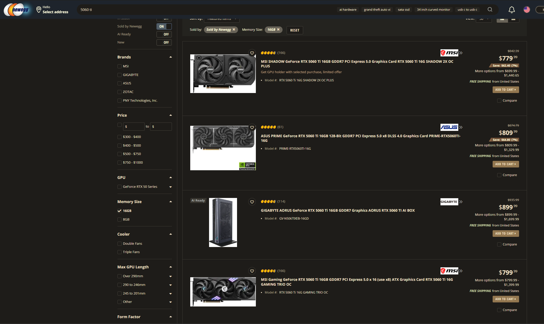The image size is (544, 324).
Task: Expand the 290 to 246mm length options
Action: (171, 285)
